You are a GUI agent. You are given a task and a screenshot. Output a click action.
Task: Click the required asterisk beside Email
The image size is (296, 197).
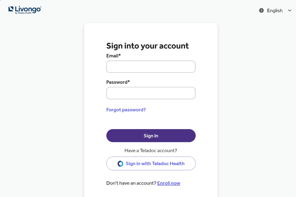click(120, 55)
